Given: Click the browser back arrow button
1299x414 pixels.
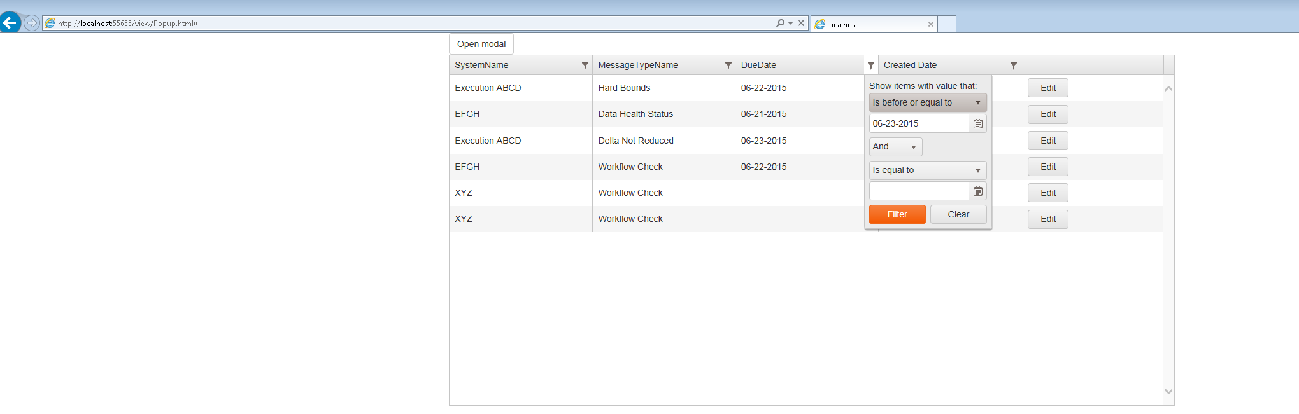Looking at the screenshot, I should point(10,23).
